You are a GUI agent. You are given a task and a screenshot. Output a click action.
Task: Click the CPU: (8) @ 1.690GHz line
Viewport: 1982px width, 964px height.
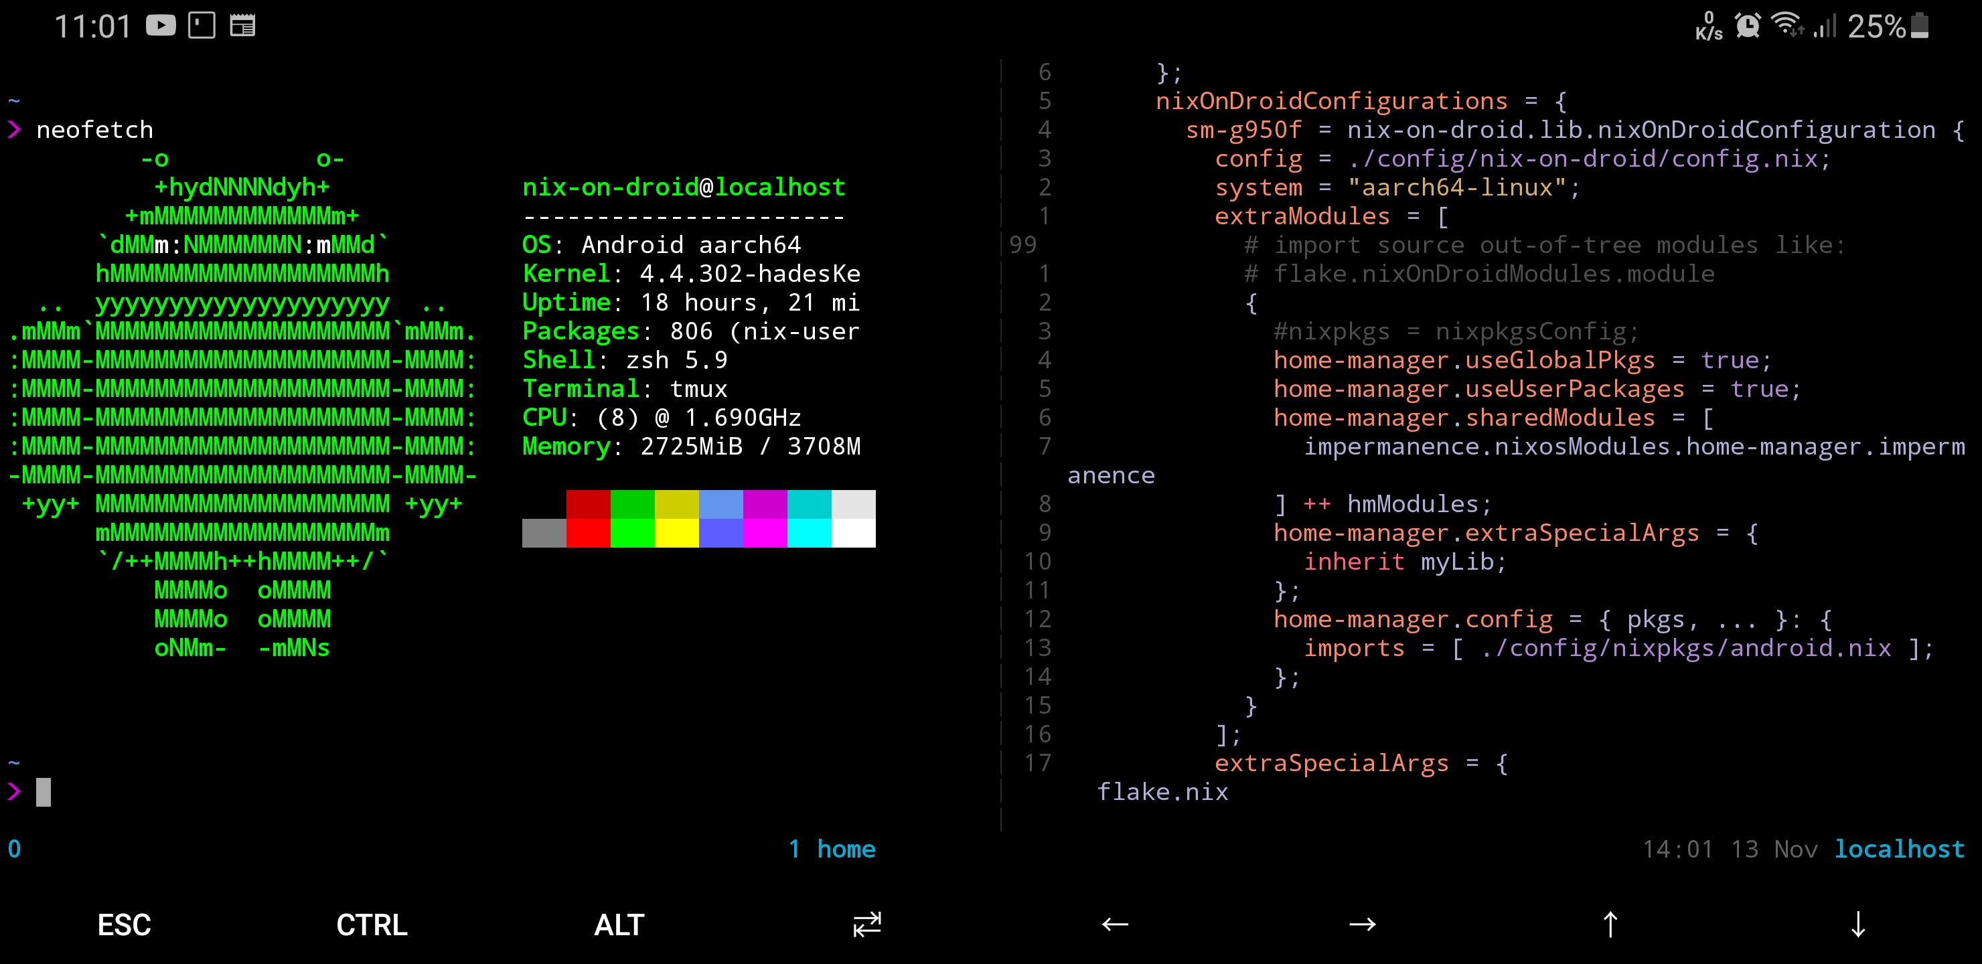point(662,417)
